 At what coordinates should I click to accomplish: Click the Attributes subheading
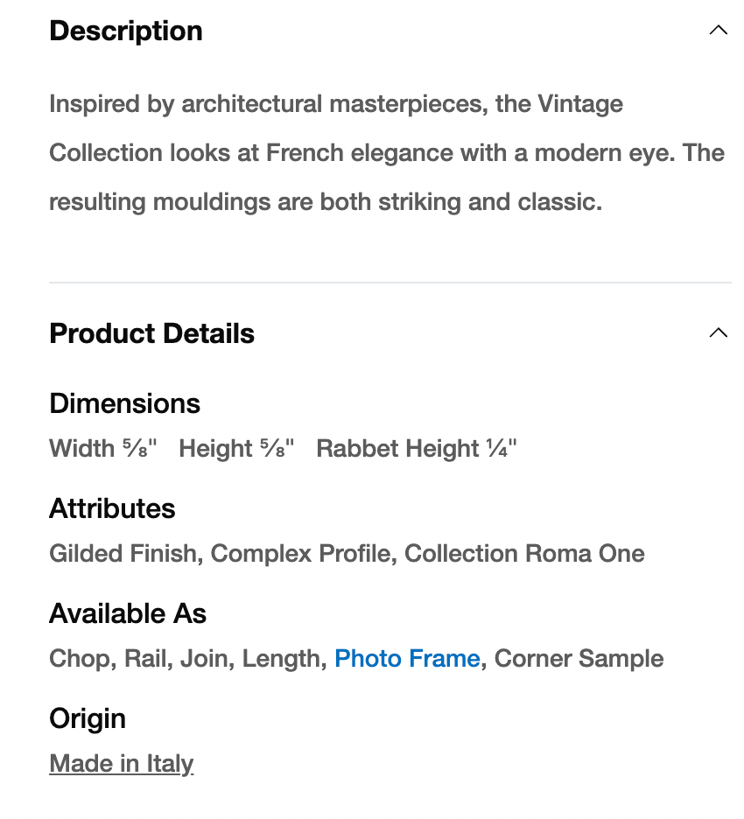[x=112, y=508]
